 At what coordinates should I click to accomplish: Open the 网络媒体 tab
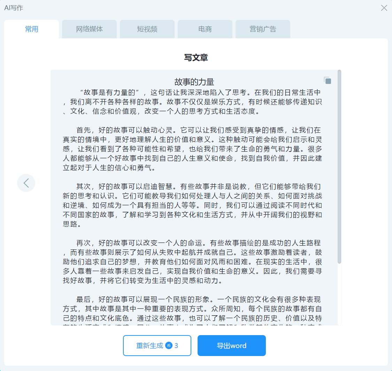89,29
